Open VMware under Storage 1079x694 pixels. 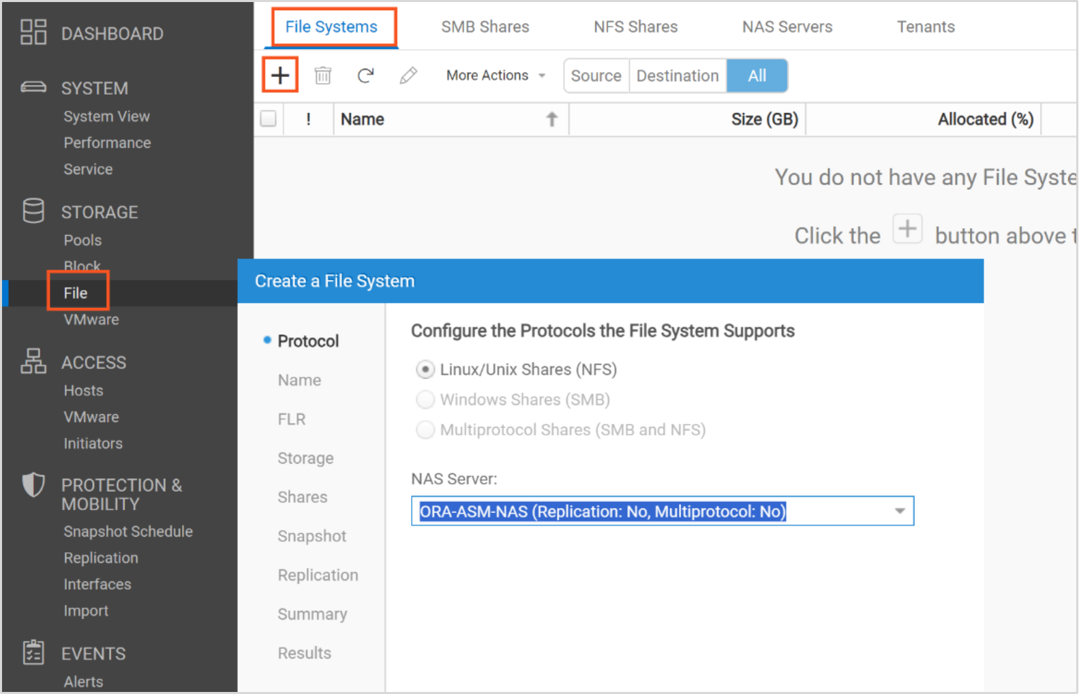tap(91, 319)
